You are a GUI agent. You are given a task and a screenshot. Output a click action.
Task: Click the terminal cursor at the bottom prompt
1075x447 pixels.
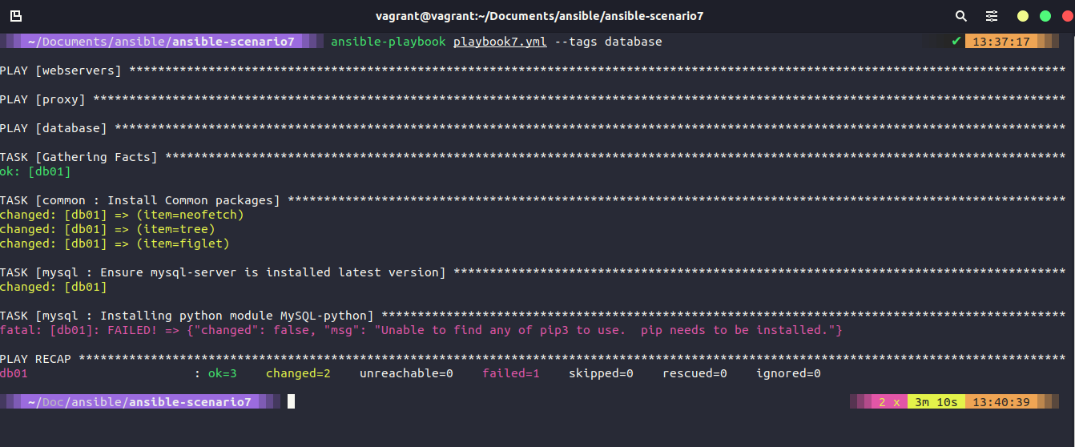click(x=292, y=402)
